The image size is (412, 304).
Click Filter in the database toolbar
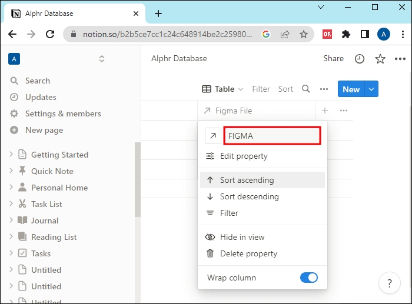coord(261,89)
